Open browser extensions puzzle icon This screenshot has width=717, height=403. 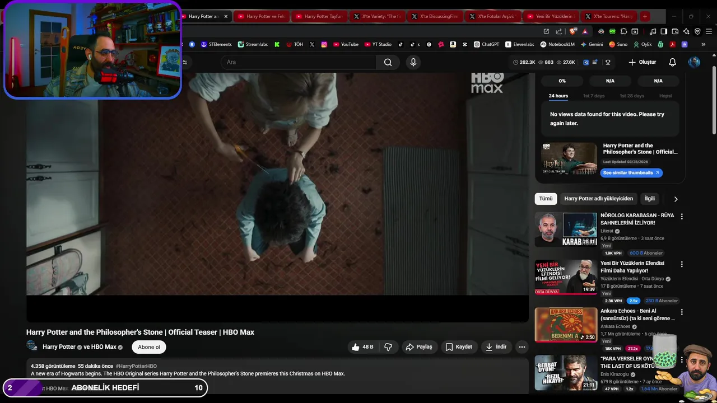tap(623, 31)
